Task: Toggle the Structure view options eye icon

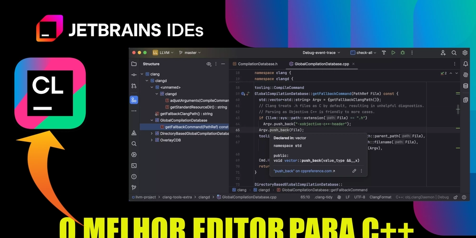Action: point(208,64)
